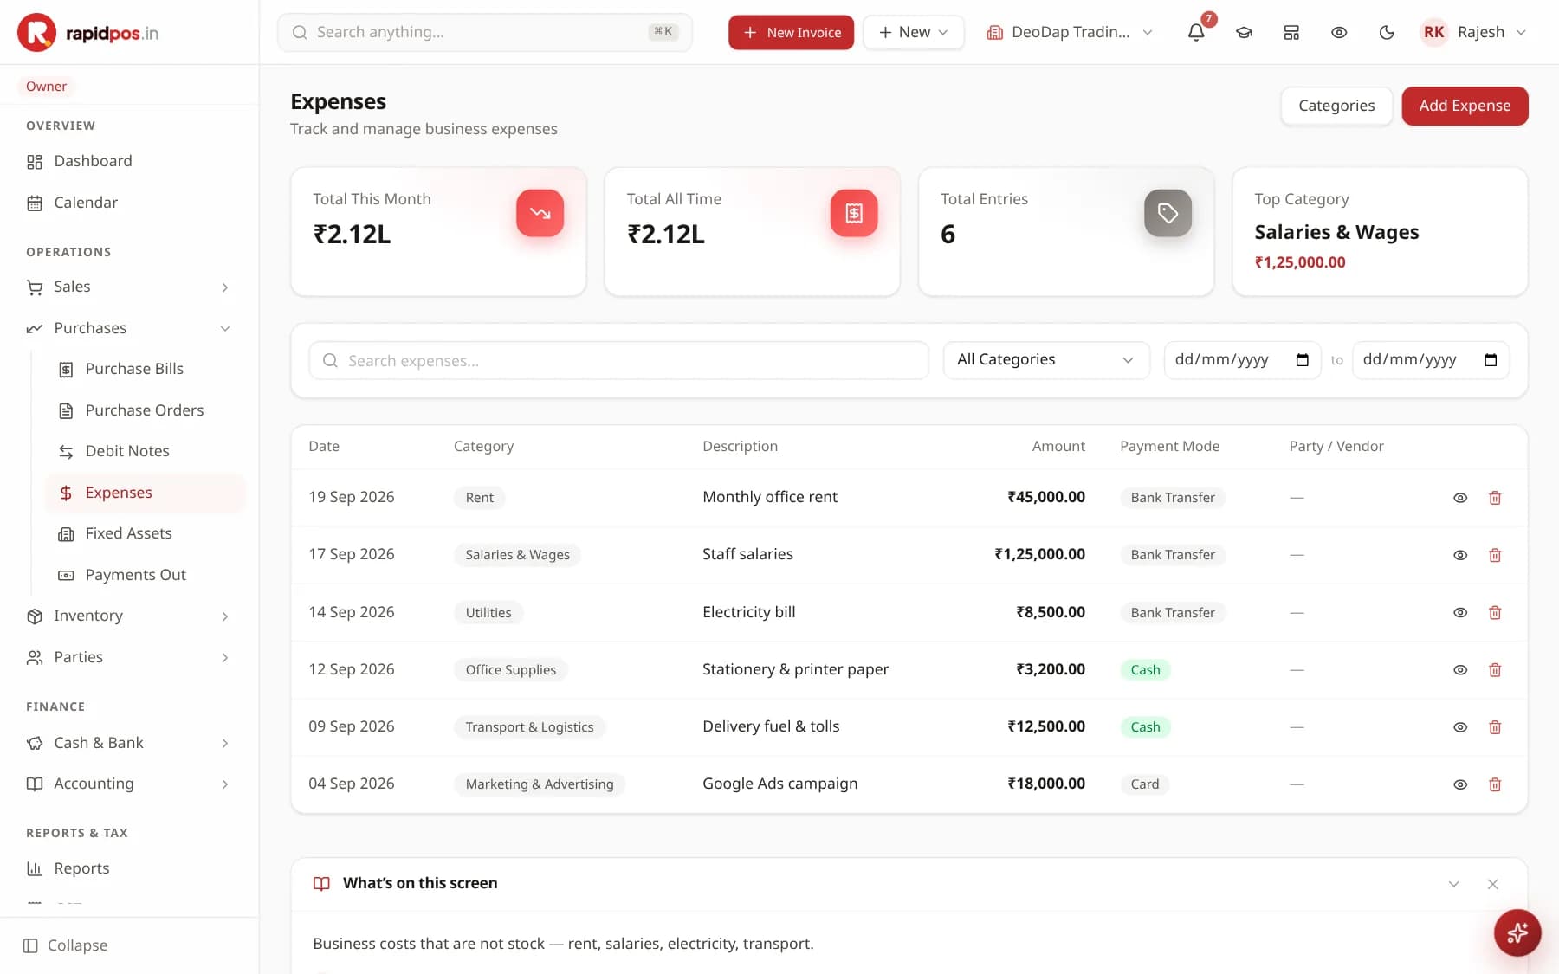View the Monthly office rent expense details

click(1460, 498)
